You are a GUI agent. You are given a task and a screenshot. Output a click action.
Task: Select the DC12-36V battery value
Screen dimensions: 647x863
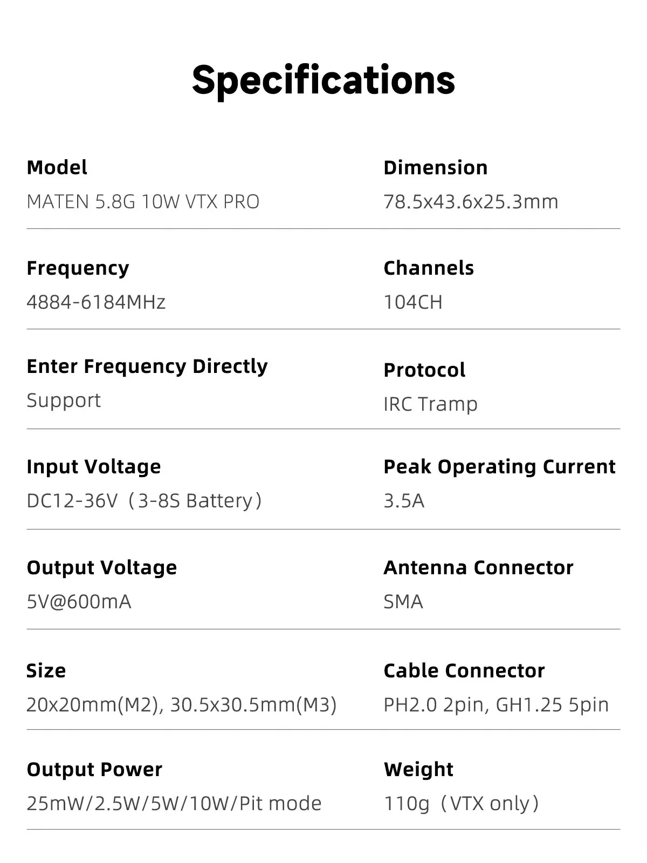[x=144, y=501]
